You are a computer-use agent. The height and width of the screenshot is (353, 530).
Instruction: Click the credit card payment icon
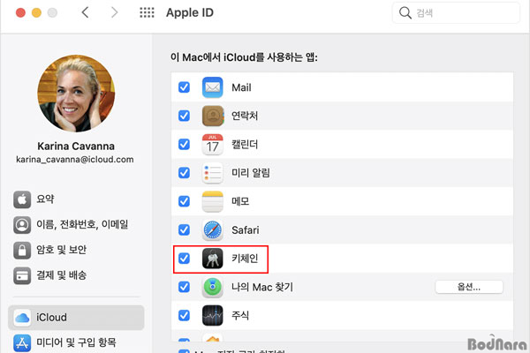[x=22, y=275]
